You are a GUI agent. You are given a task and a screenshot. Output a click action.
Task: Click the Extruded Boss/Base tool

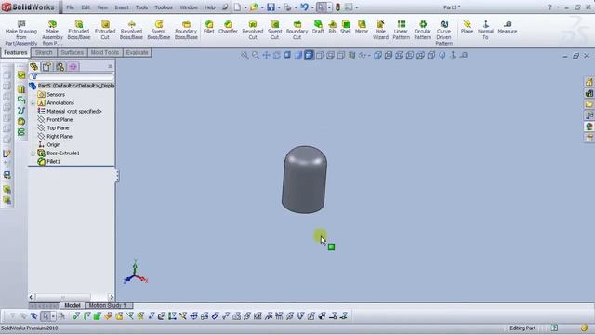78,31
